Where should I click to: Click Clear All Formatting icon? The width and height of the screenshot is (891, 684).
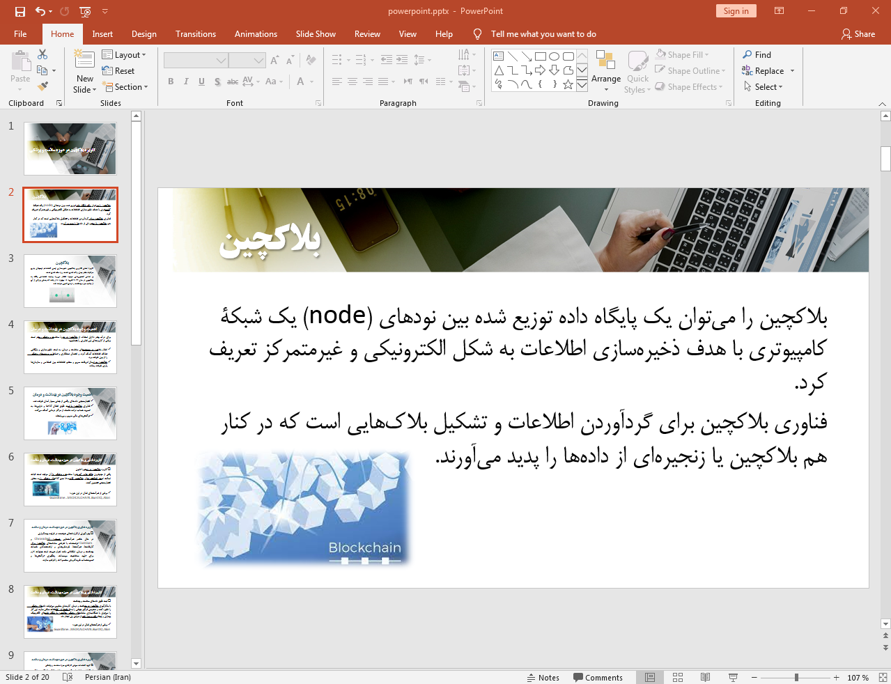[311, 61]
